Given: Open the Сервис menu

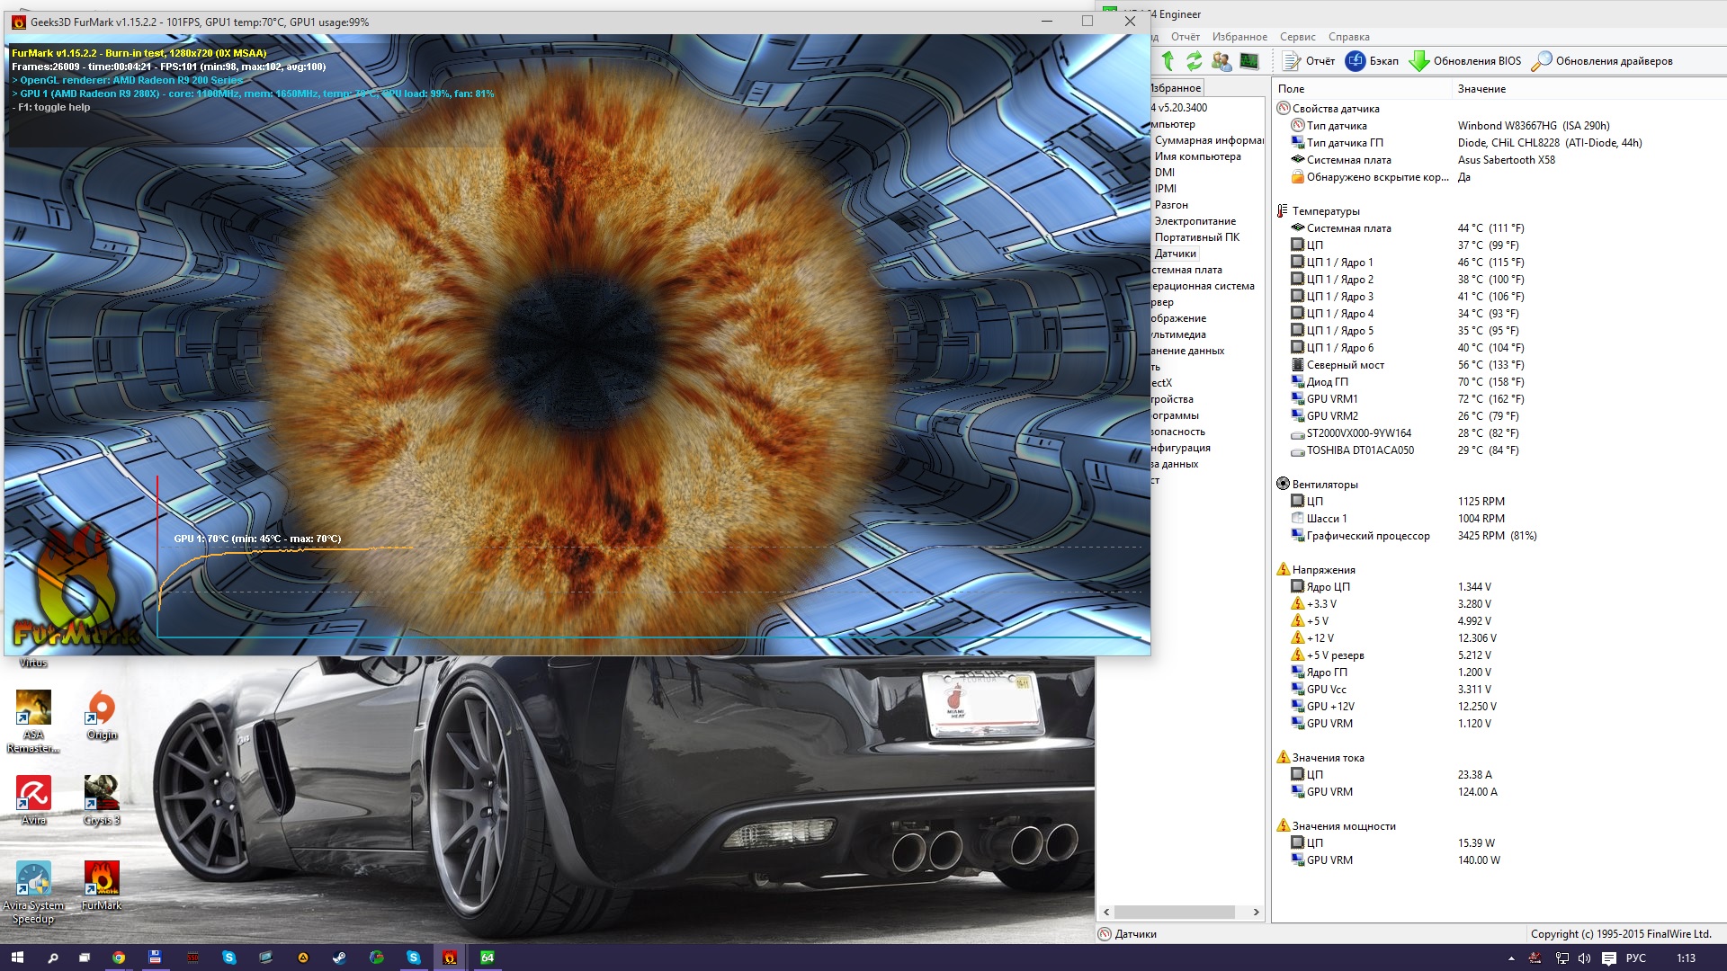Looking at the screenshot, I should click(1297, 37).
